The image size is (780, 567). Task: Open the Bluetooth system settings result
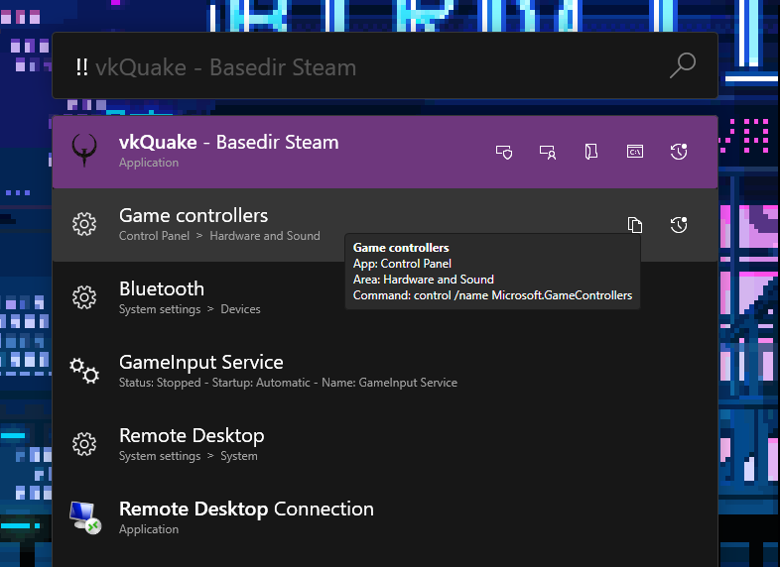(385, 298)
